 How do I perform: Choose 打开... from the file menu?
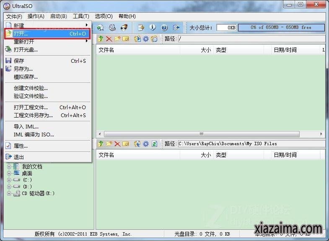click(x=48, y=34)
